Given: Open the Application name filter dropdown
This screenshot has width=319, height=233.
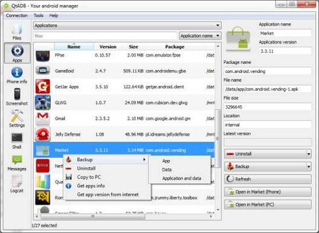Looking at the screenshot, I should pos(200,36).
